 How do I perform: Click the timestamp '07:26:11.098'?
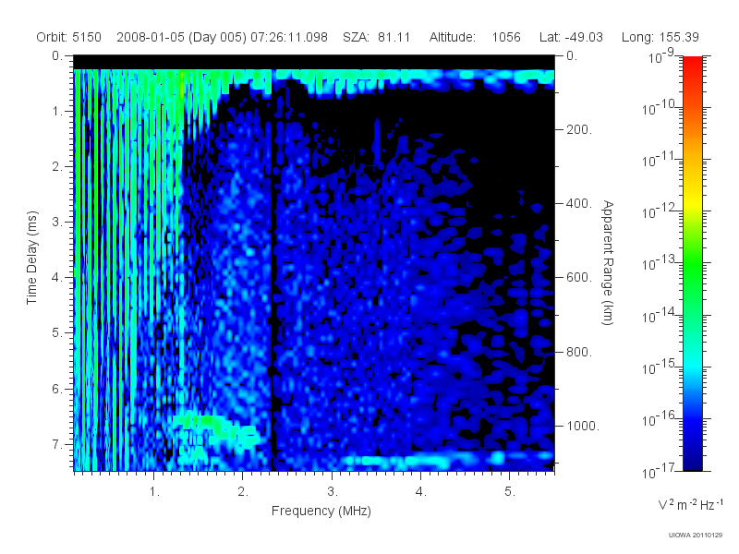289,37
